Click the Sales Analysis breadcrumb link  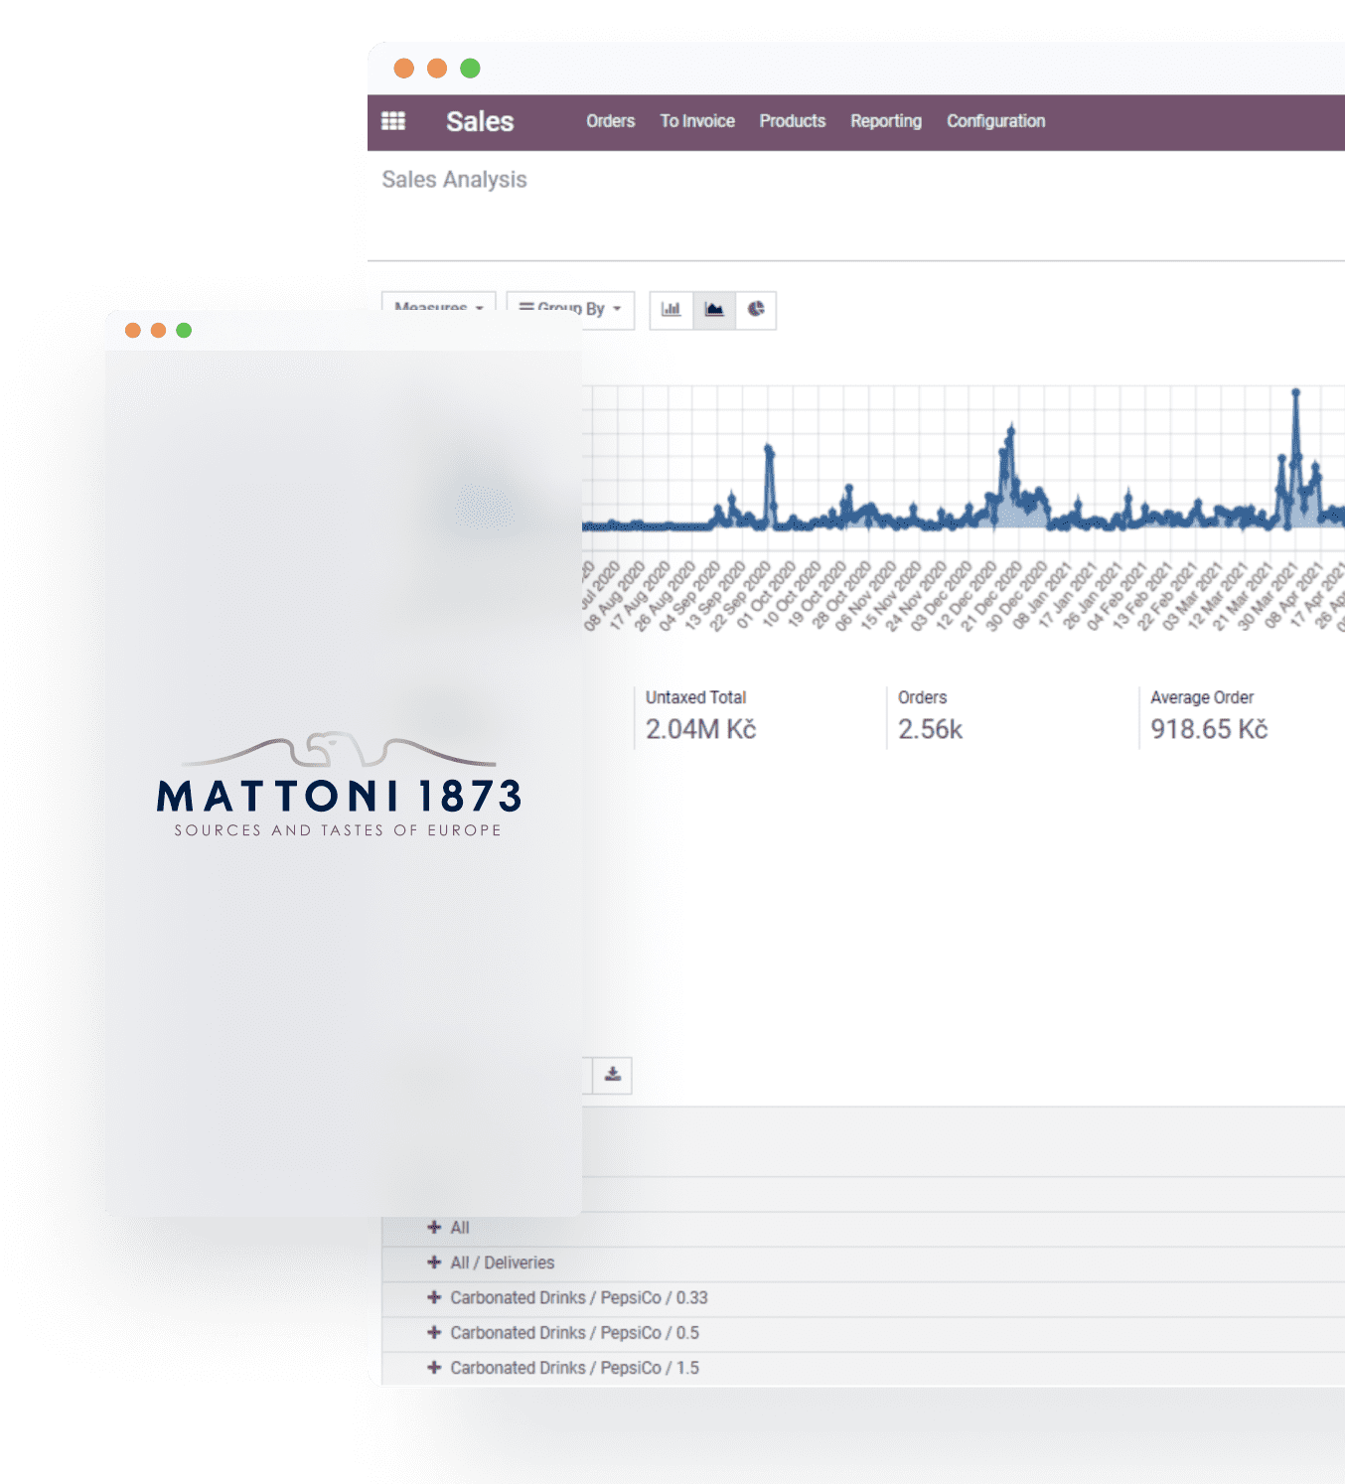click(x=456, y=180)
